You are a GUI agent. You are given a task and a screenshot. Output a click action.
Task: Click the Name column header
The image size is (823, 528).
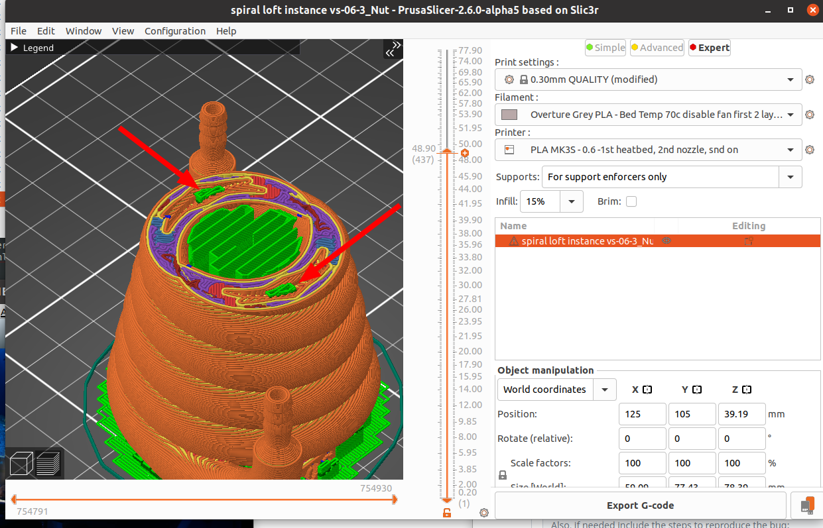[x=514, y=226]
